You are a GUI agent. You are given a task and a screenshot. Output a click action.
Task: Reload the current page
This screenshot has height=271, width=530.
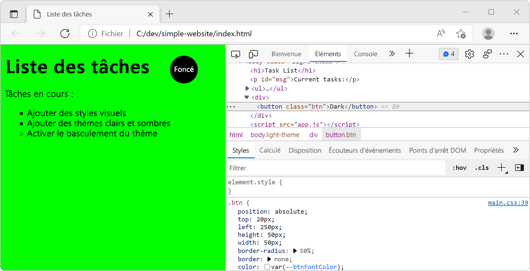(65, 34)
